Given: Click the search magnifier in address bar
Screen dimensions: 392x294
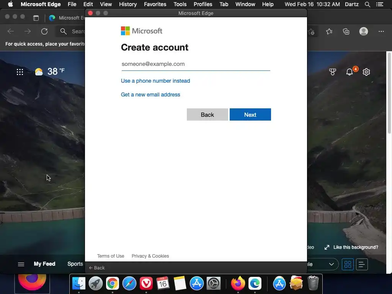Looking at the screenshot, I should [63, 31].
